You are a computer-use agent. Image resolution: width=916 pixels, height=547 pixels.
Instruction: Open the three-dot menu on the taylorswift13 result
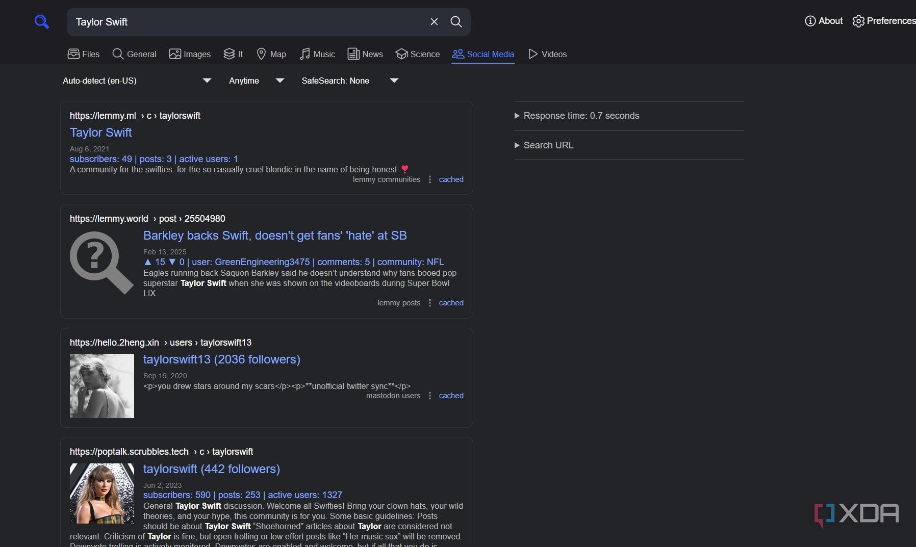[430, 395]
